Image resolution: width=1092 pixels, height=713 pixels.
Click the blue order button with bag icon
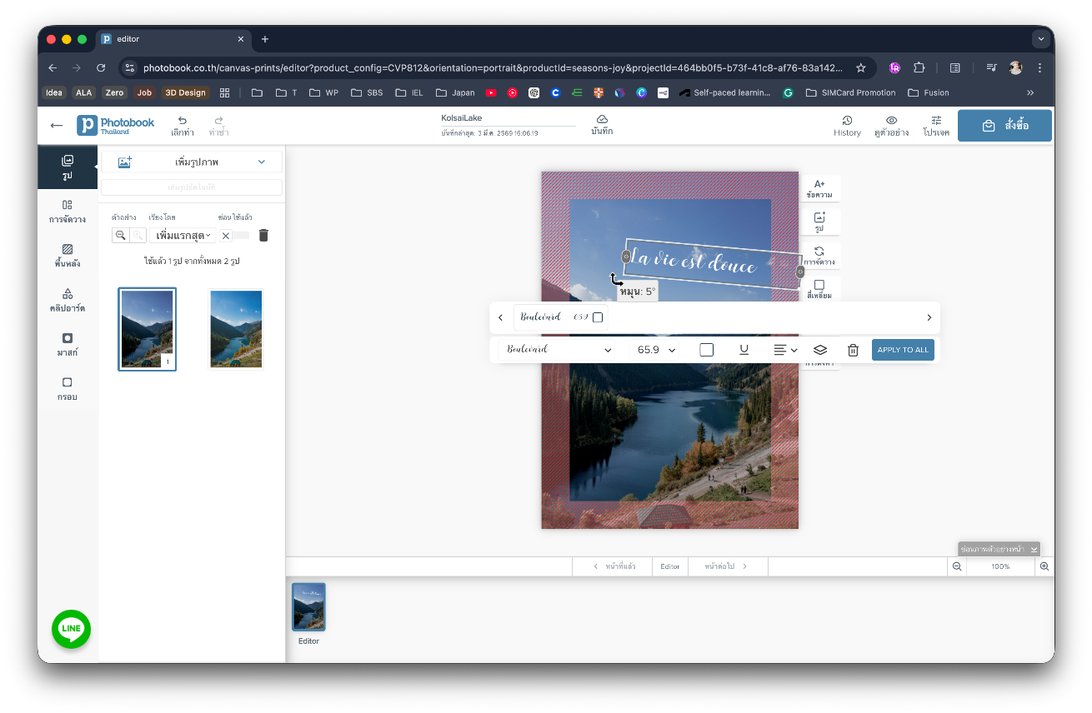[1004, 126]
